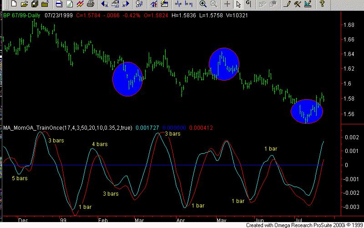Click the 'Mar' date axis label
Viewport: 364px width, 228px height.
point(139,220)
